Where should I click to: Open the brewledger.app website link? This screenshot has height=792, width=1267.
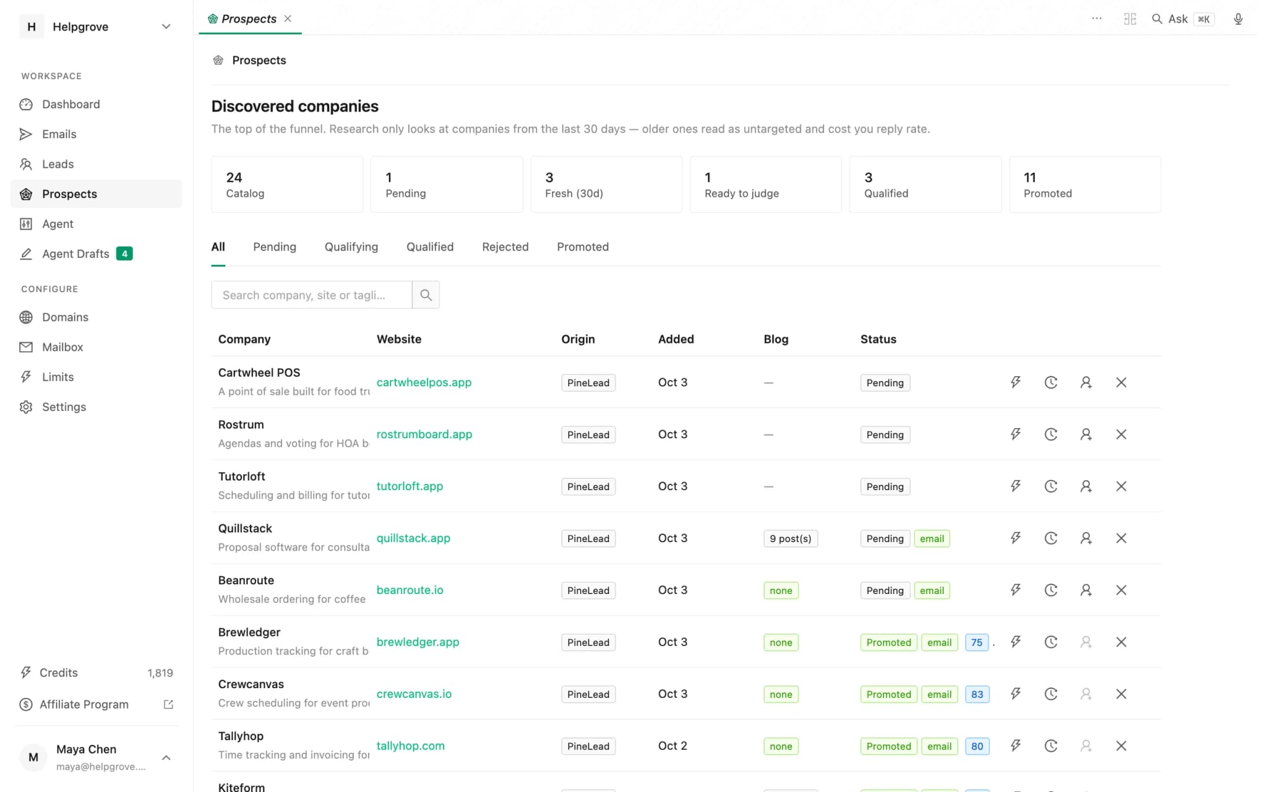pos(418,642)
